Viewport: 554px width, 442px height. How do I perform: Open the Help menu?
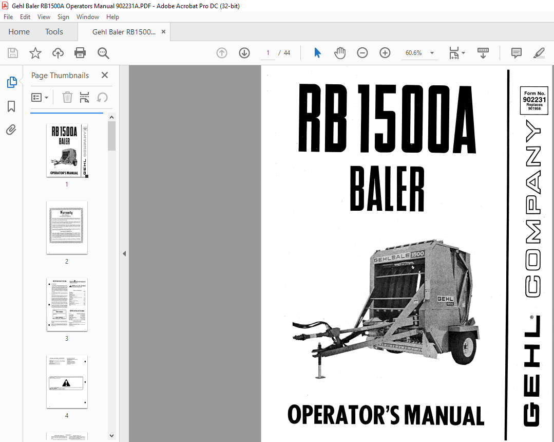point(112,16)
